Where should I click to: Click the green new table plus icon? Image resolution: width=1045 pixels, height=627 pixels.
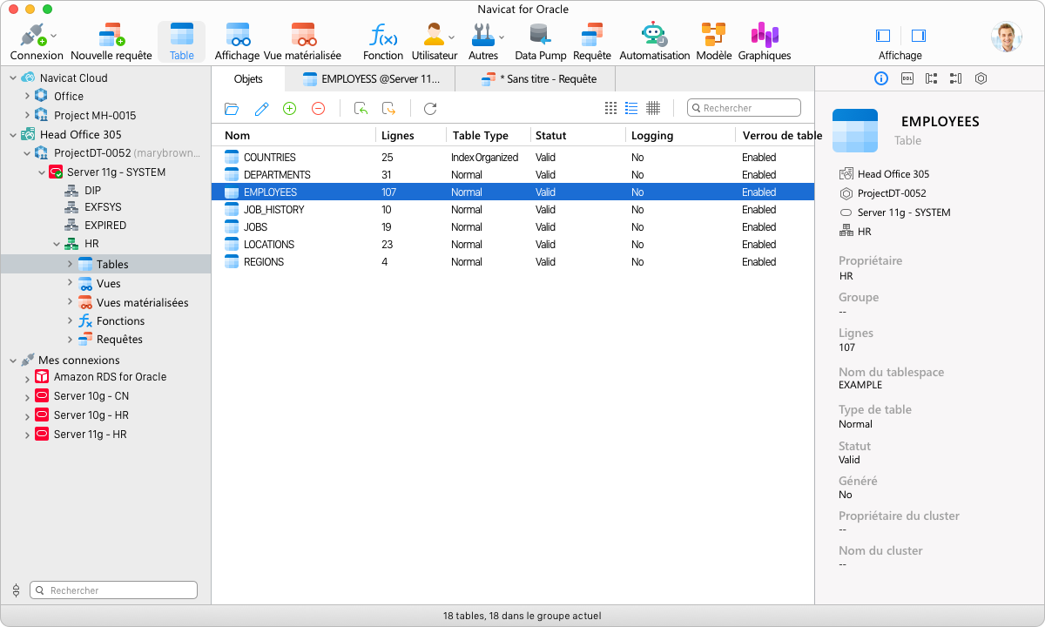pyautogui.click(x=290, y=108)
